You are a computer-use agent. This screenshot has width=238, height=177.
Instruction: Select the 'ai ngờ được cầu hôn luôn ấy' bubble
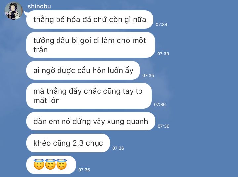83,70
